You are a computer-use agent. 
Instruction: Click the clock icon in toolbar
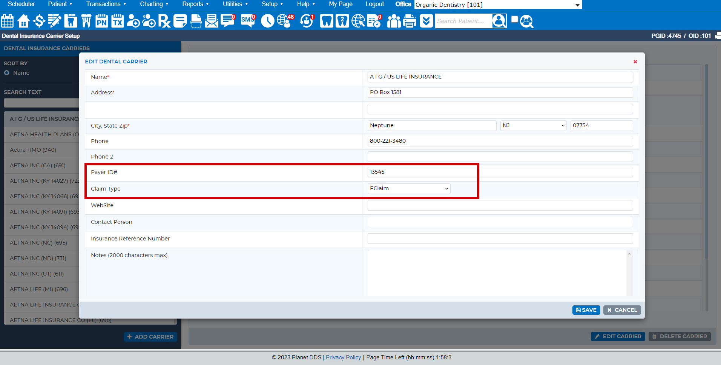(x=268, y=21)
